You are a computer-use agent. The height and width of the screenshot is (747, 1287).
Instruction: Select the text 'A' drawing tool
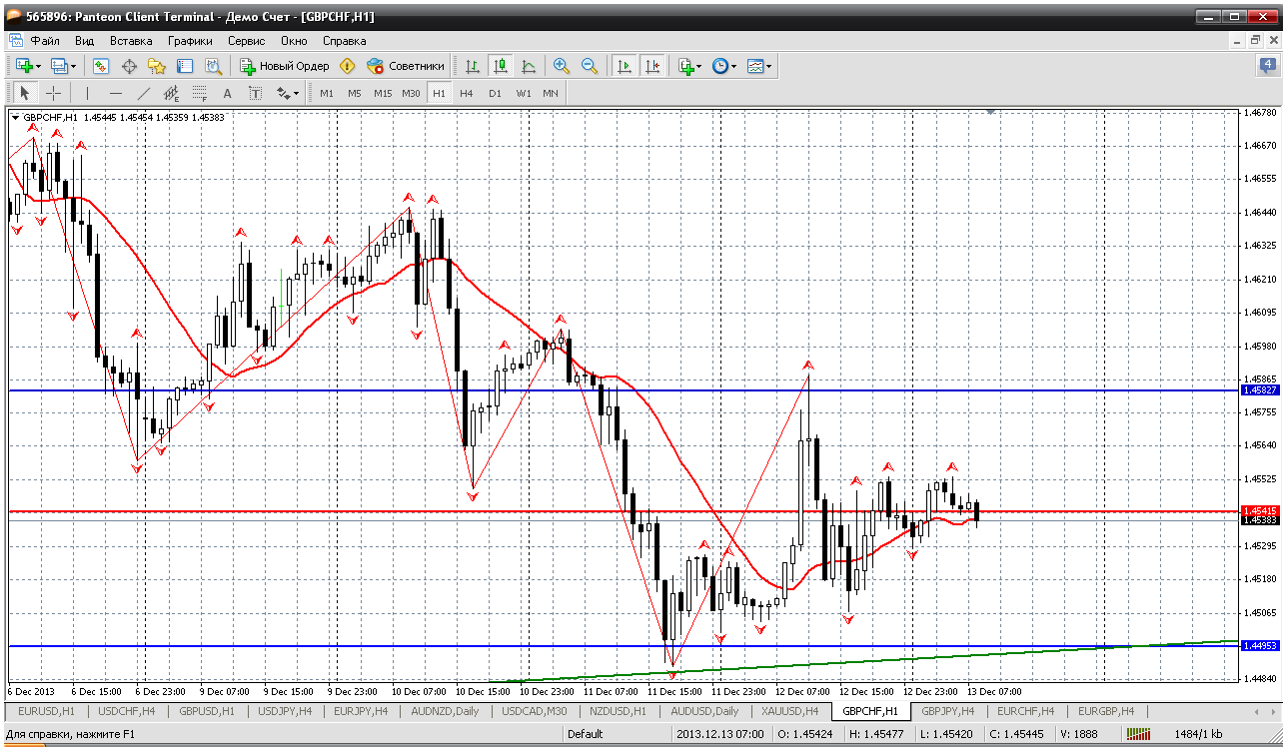227,93
